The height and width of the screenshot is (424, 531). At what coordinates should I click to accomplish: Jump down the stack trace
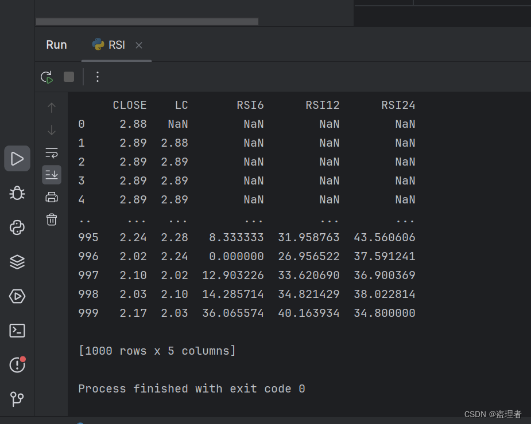52,130
